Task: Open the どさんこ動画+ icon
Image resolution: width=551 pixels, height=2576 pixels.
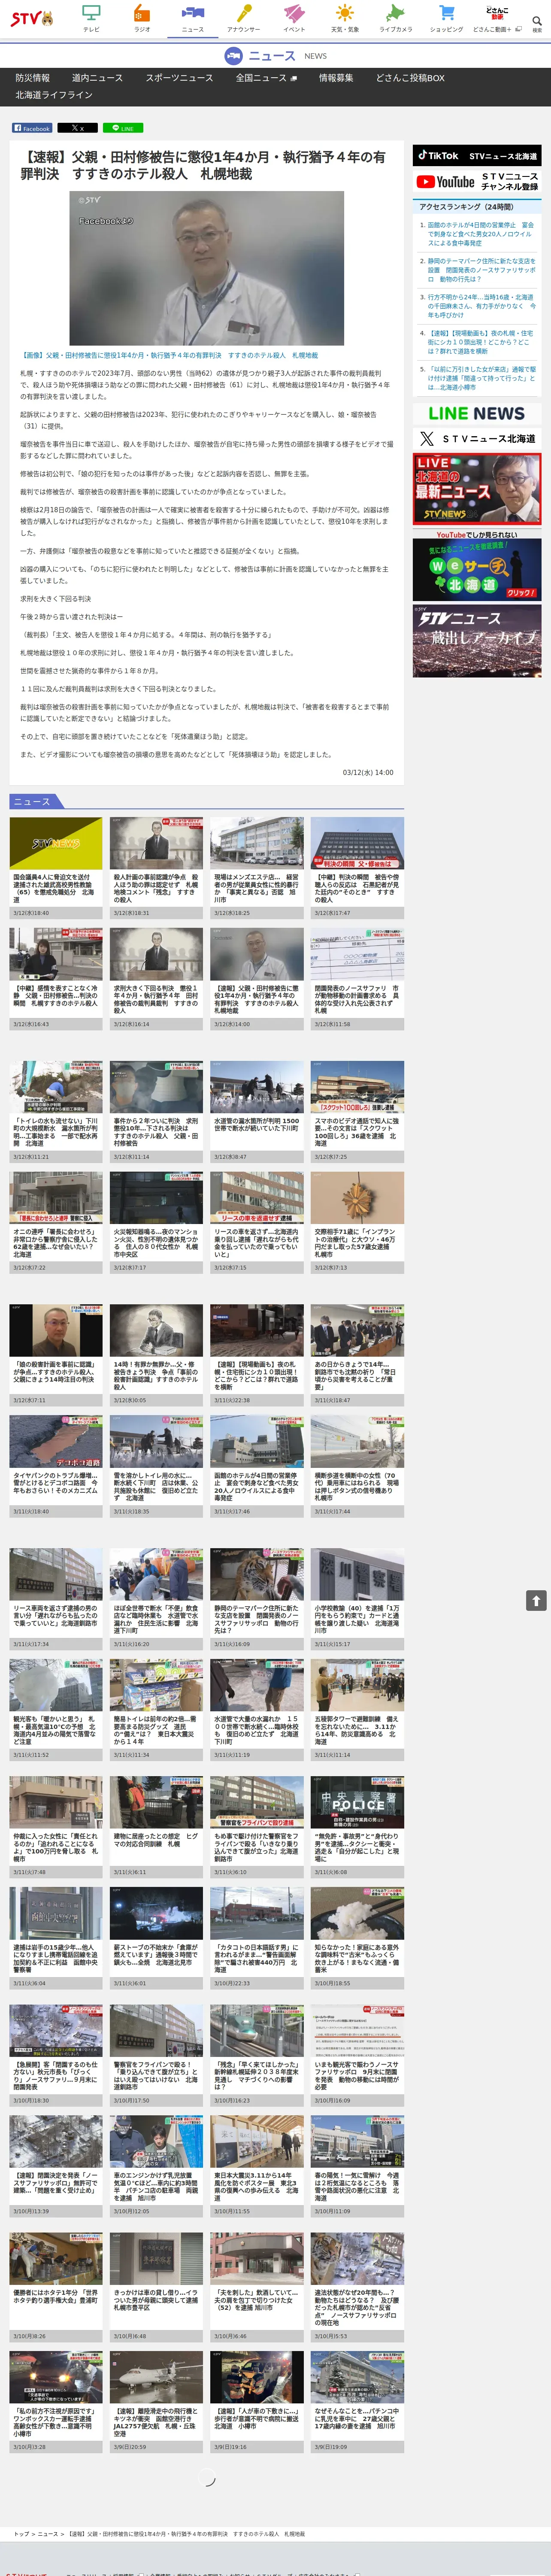Action: click(x=496, y=18)
